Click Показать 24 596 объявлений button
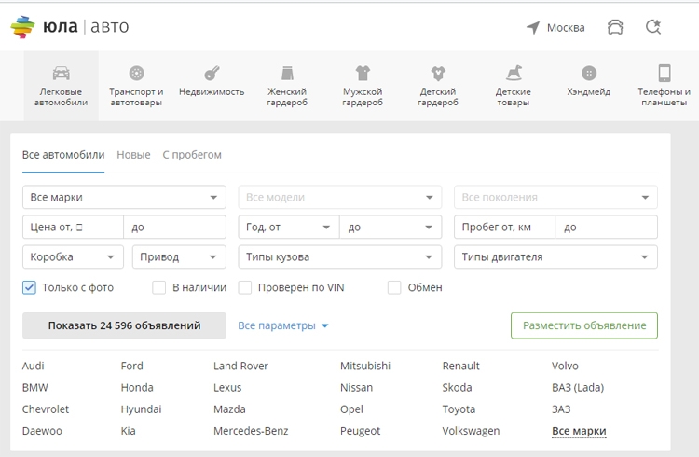 tap(124, 325)
